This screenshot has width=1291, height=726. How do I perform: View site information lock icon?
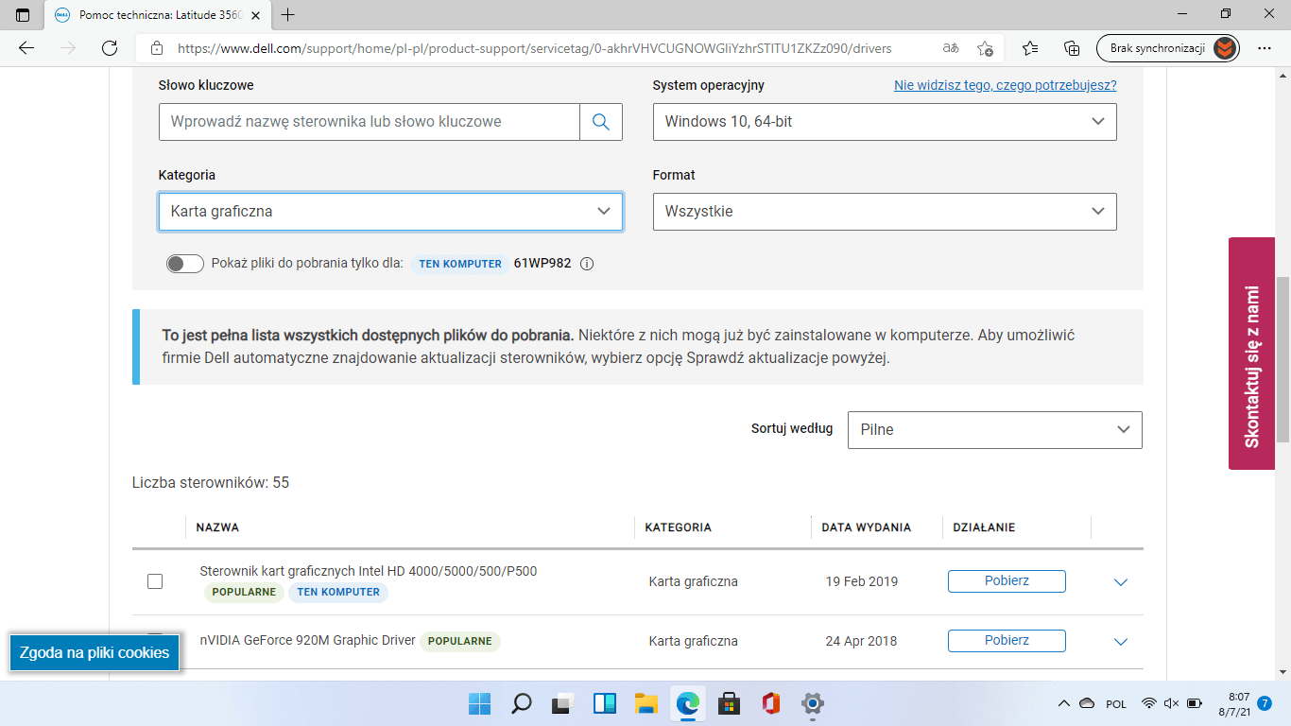point(157,48)
